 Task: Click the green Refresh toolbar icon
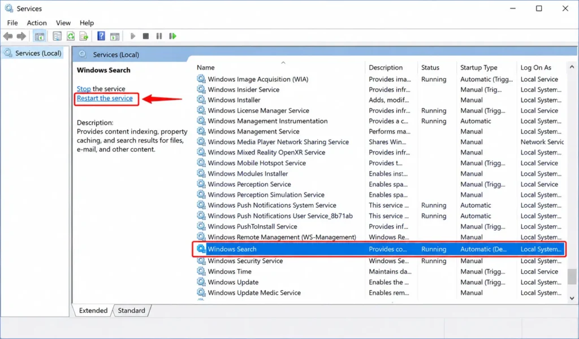pyautogui.click(x=71, y=36)
